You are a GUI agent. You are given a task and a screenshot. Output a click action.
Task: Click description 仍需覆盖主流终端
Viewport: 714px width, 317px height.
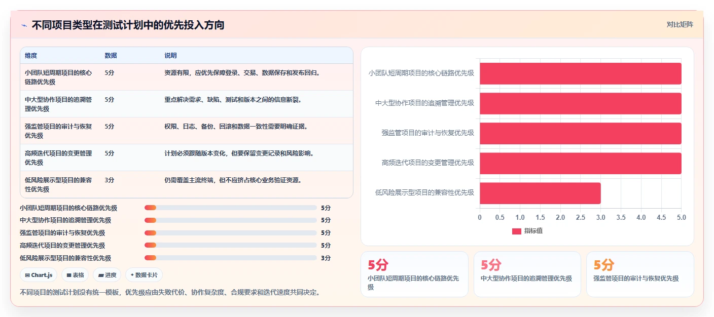(x=233, y=180)
